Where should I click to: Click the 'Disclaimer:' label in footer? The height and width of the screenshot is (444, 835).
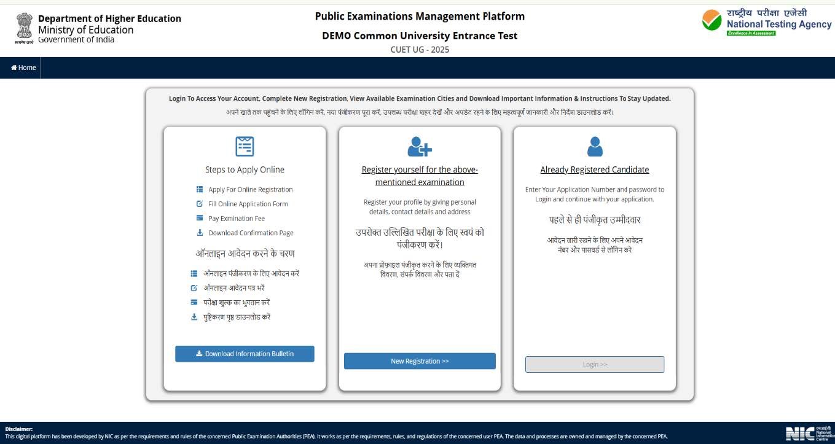point(19,429)
